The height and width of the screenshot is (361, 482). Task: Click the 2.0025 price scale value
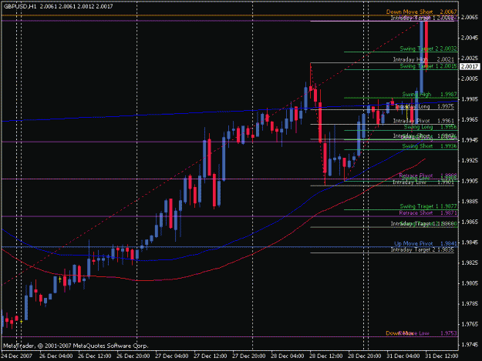[470, 58]
